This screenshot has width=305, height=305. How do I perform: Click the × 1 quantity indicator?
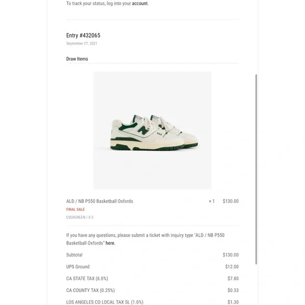(211, 201)
